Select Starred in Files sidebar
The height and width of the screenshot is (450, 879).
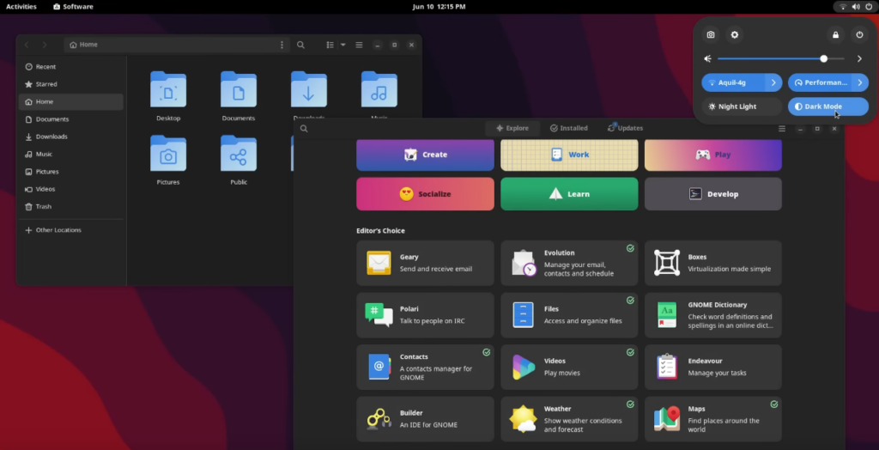(71, 84)
